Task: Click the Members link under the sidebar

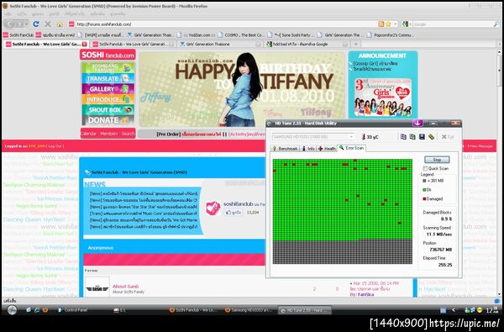Action: (x=109, y=134)
